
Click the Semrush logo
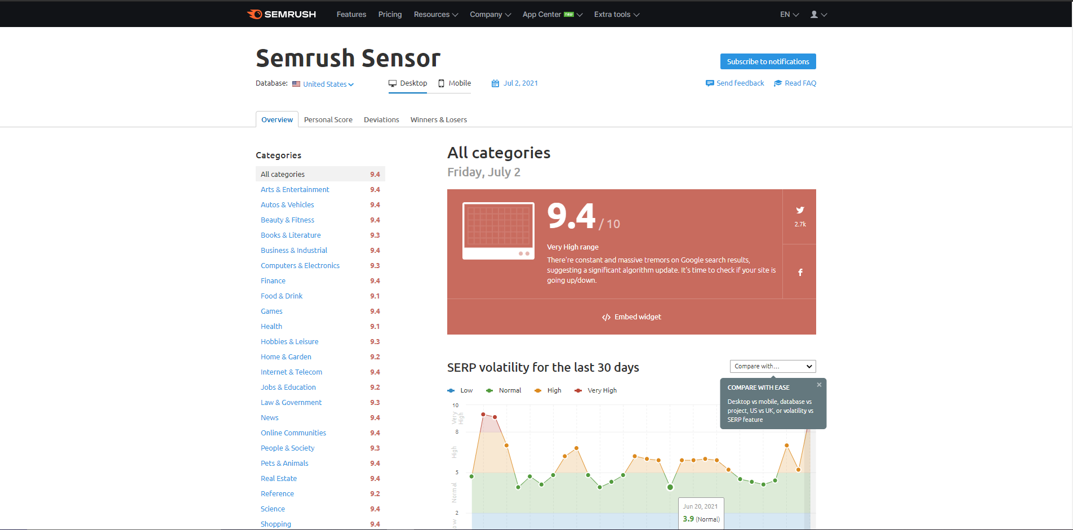pos(282,14)
